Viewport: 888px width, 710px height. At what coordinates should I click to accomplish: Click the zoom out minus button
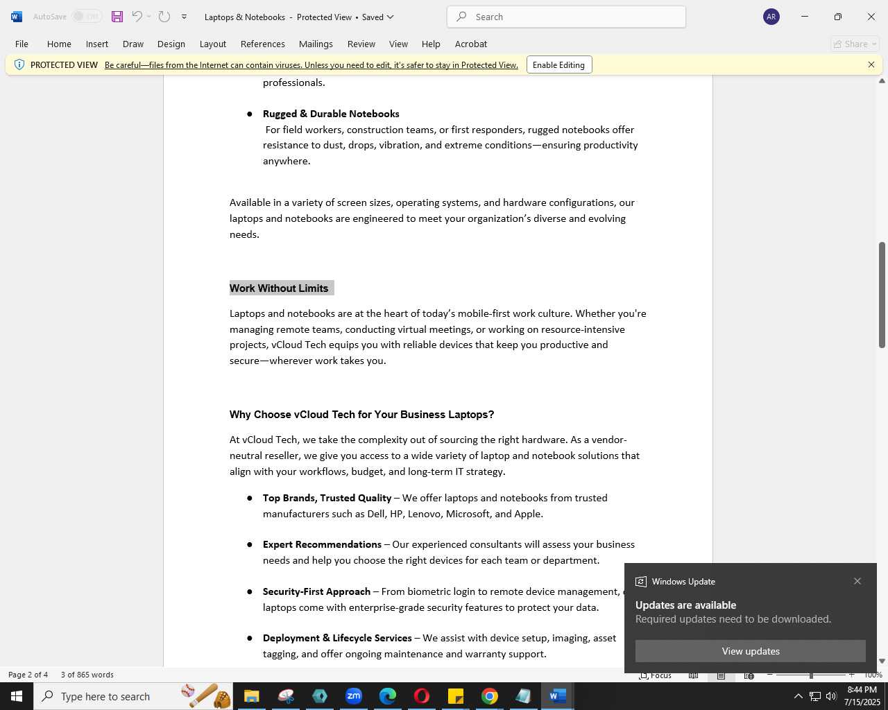click(x=770, y=675)
